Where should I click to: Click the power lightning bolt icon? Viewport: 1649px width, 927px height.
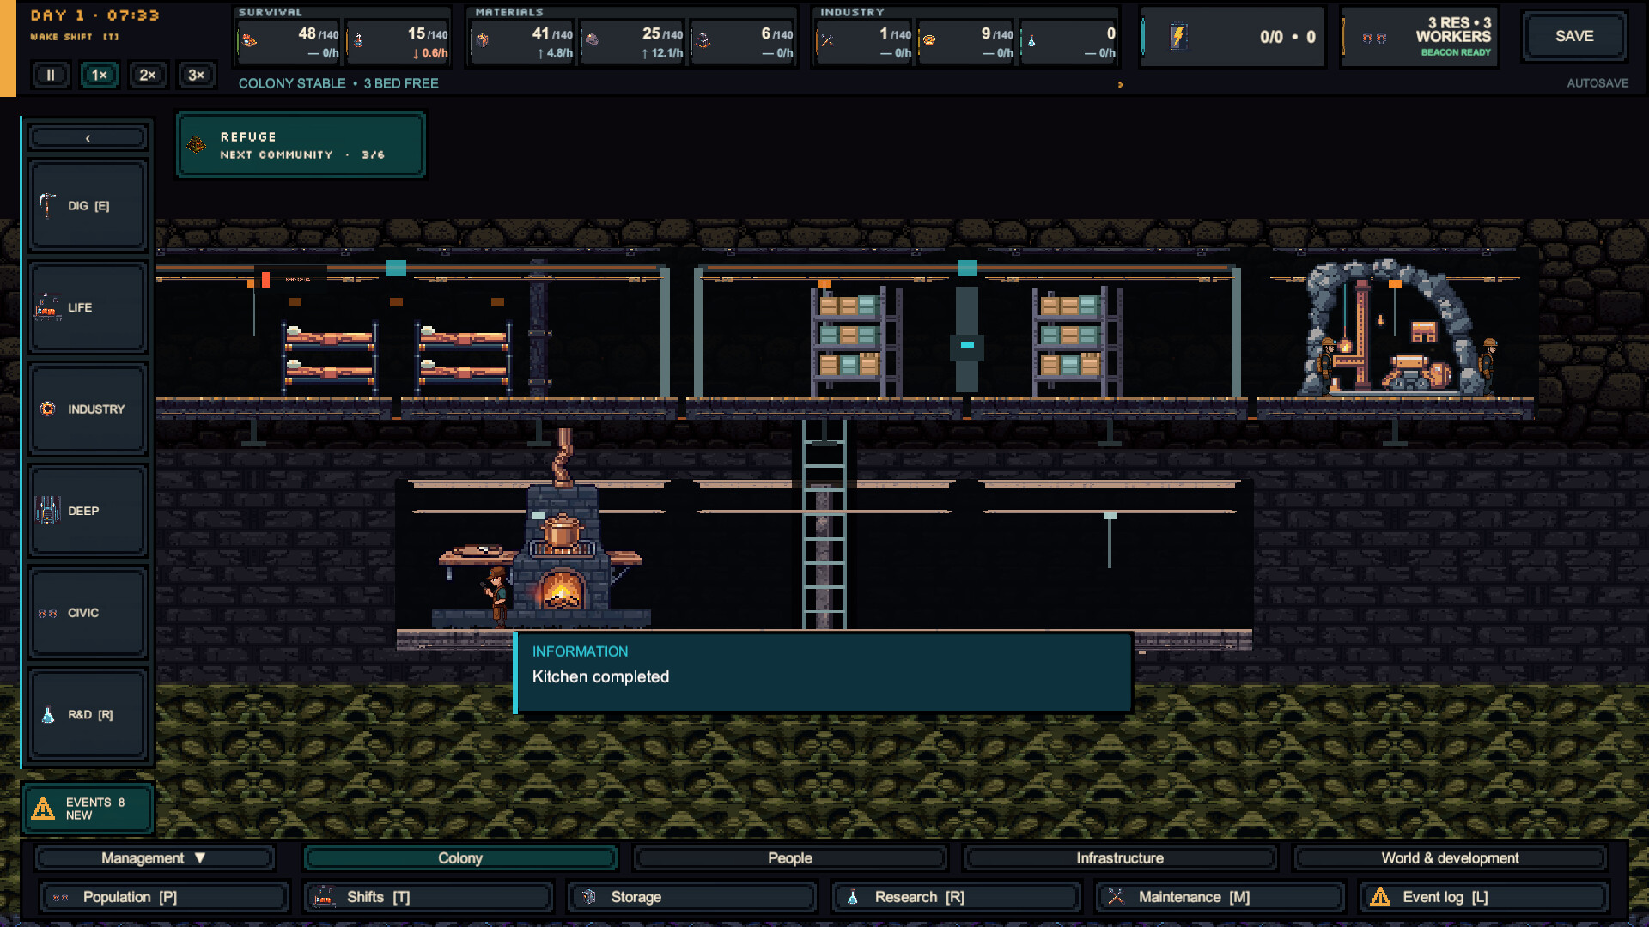(x=1178, y=37)
